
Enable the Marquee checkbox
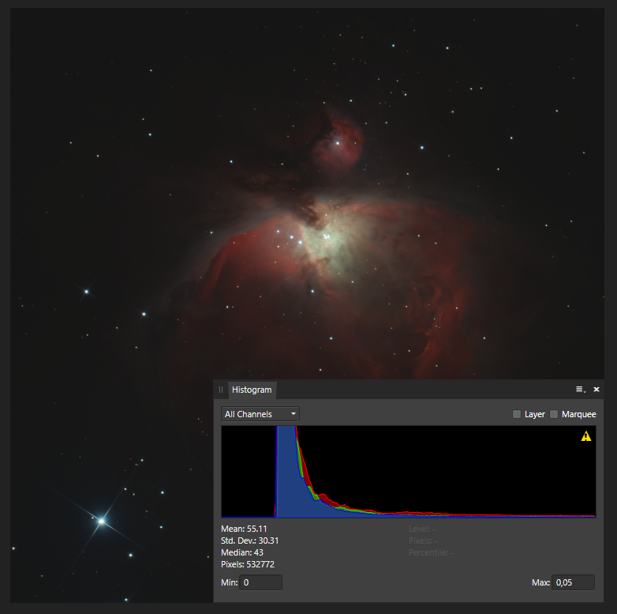[x=554, y=414]
